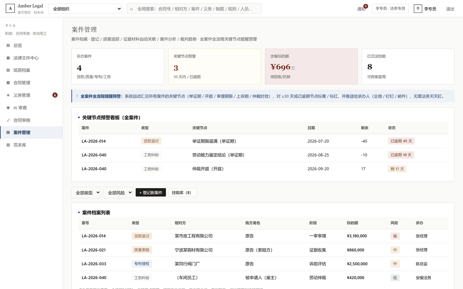
Task: Click the 李专员 · 法务专员 role button
Action: point(390,9)
